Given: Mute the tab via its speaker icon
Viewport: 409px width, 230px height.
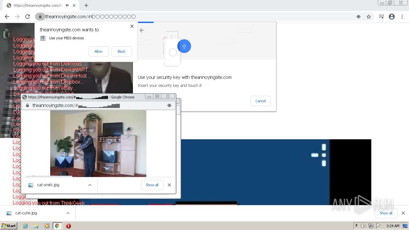Looking at the screenshot, I should 67,5.
